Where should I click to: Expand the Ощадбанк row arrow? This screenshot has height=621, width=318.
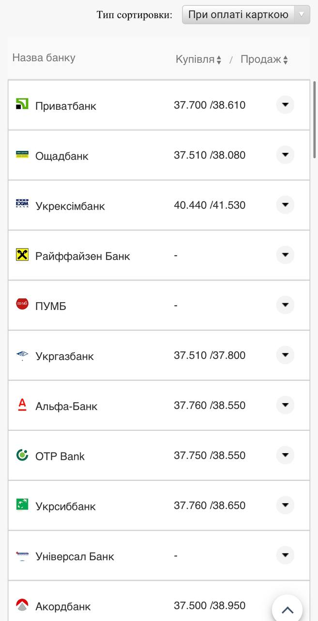point(285,155)
